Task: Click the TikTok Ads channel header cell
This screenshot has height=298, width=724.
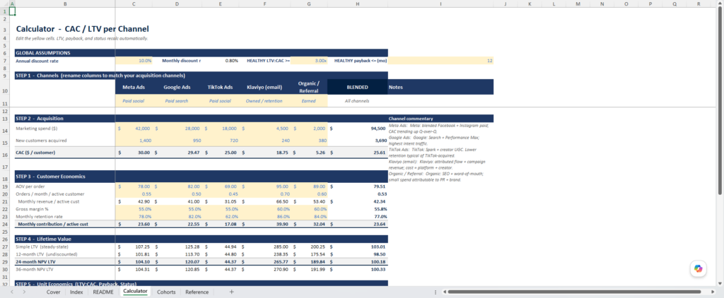Action: click(221, 87)
